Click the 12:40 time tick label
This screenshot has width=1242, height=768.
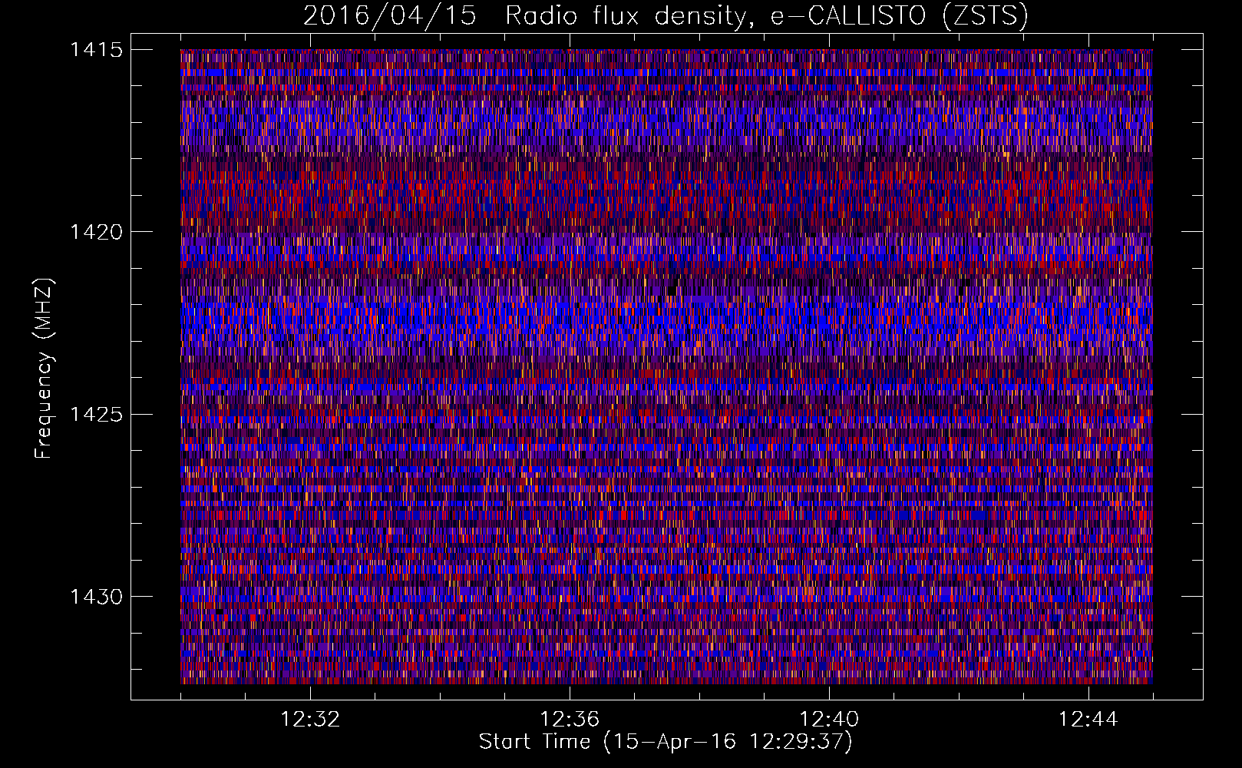829,720
